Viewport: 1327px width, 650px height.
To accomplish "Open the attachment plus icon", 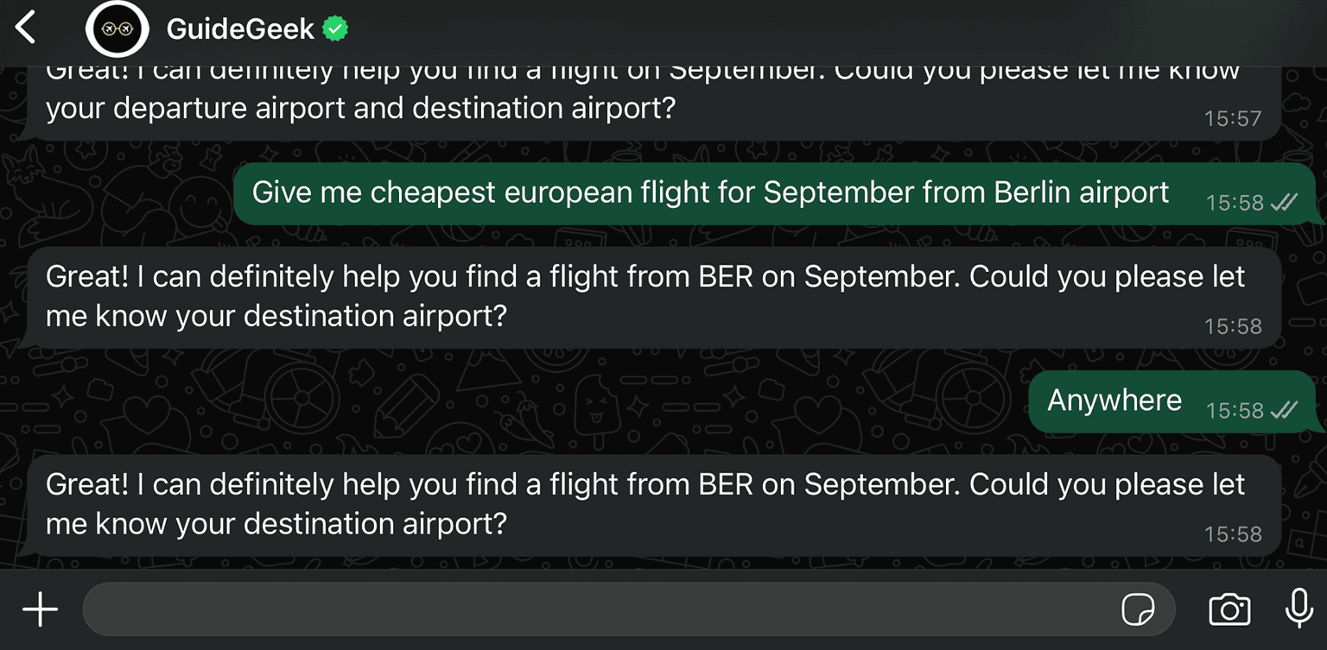I will 38,609.
